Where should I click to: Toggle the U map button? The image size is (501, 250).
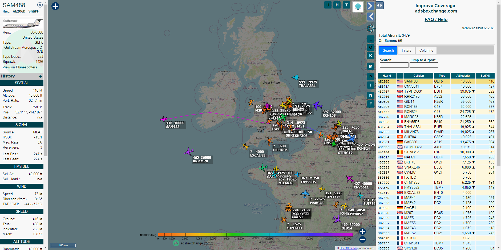(328, 5)
